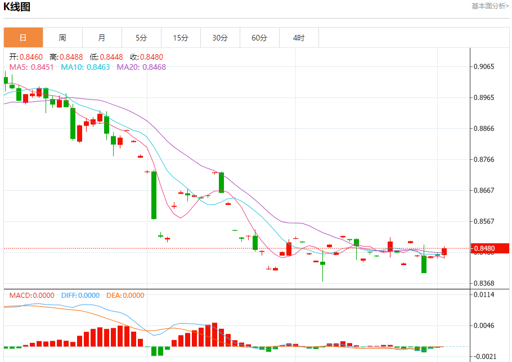Click the 0.0046 MACD axis label

tap(484, 325)
